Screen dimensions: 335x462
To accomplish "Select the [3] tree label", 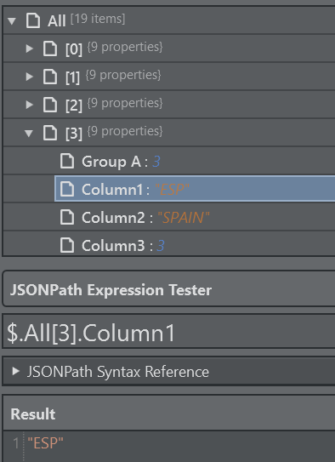I will pyautogui.click(x=74, y=134).
